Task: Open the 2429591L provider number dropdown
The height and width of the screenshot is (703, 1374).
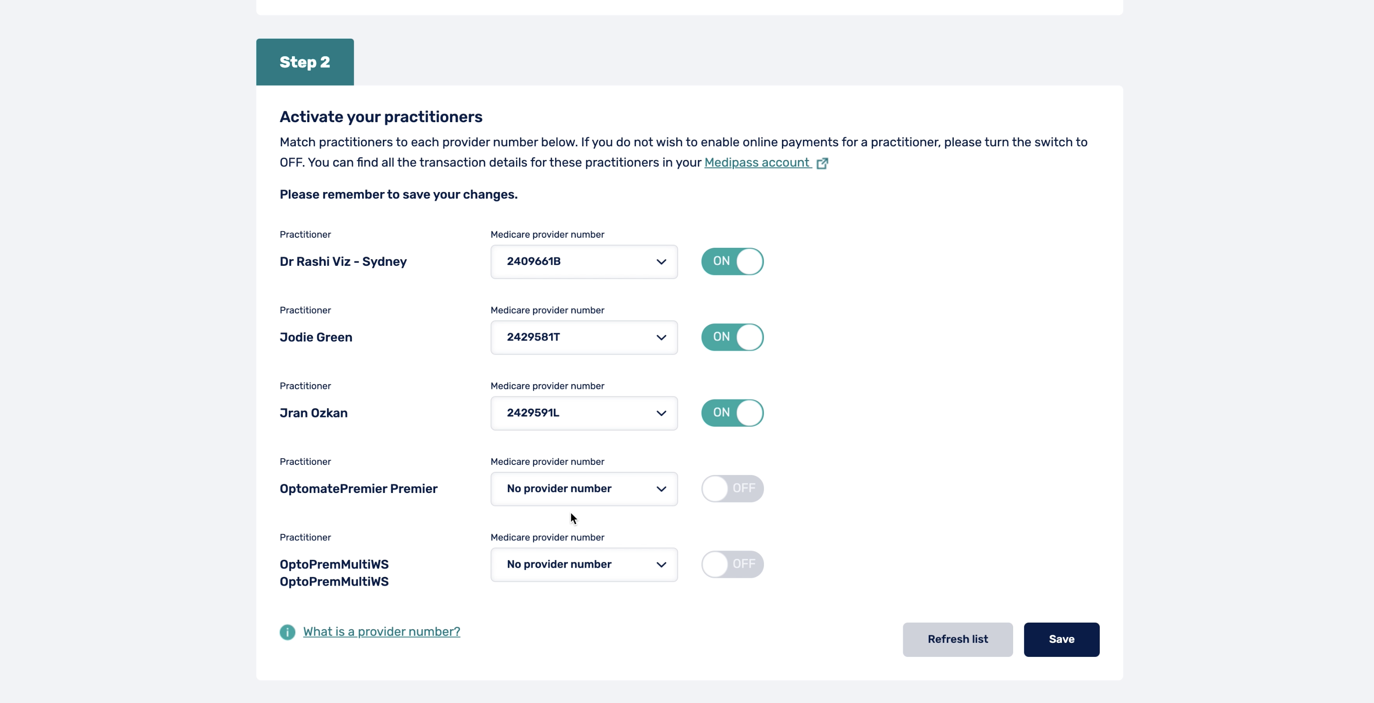Action: [x=584, y=413]
